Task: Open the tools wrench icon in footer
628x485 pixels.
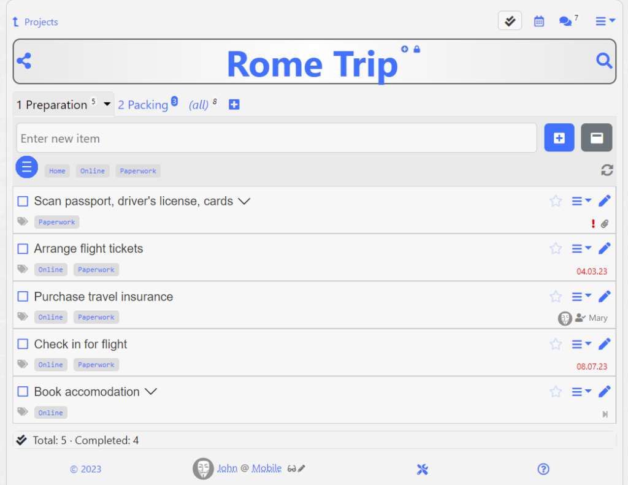Action: click(422, 469)
